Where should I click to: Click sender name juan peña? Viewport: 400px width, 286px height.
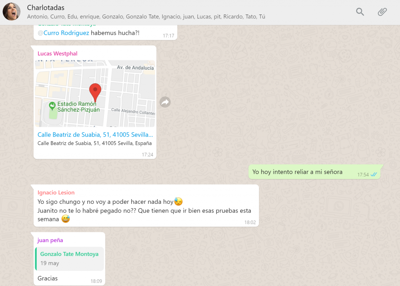click(50, 240)
